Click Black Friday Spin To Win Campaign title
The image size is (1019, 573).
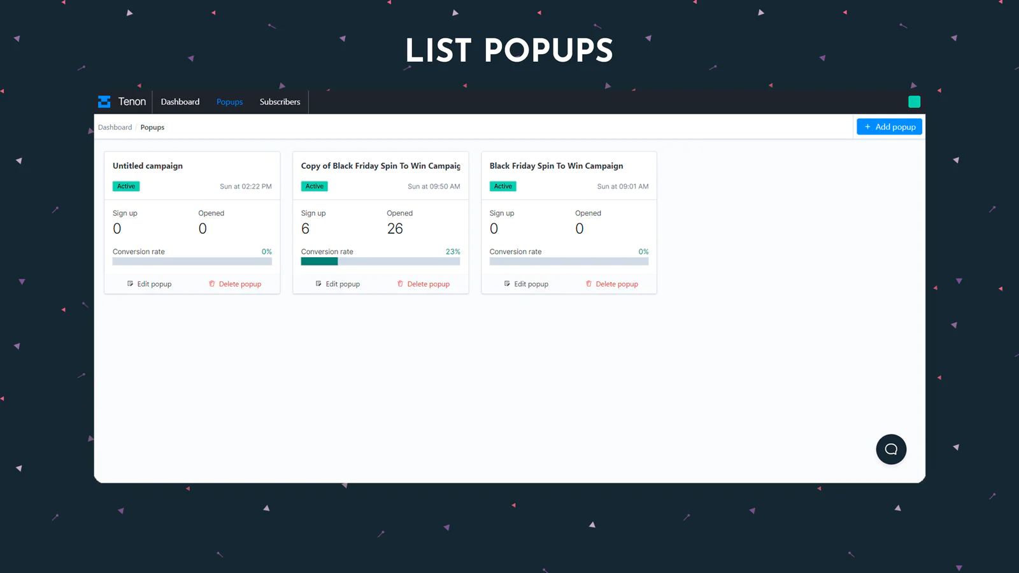tap(556, 166)
